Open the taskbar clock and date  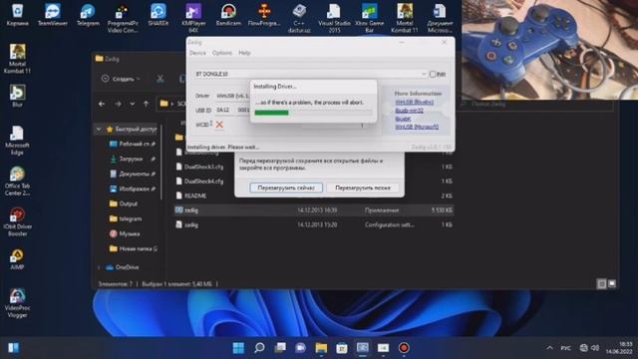pos(619,348)
